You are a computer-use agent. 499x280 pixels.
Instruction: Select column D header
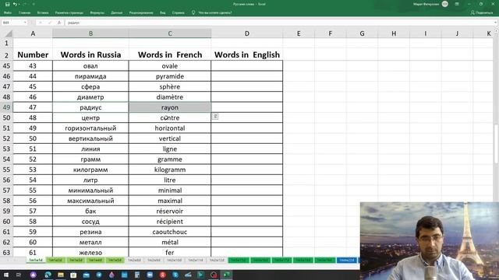click(x=246, y=33)
